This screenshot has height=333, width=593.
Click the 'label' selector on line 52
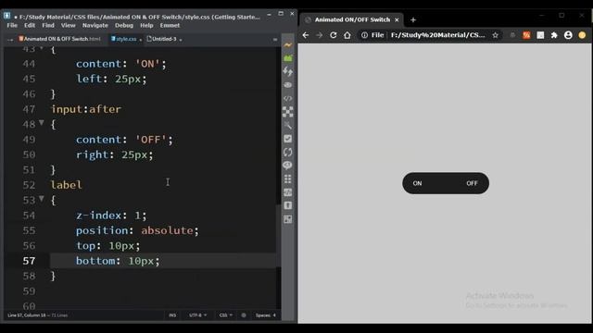click(66, 185)
